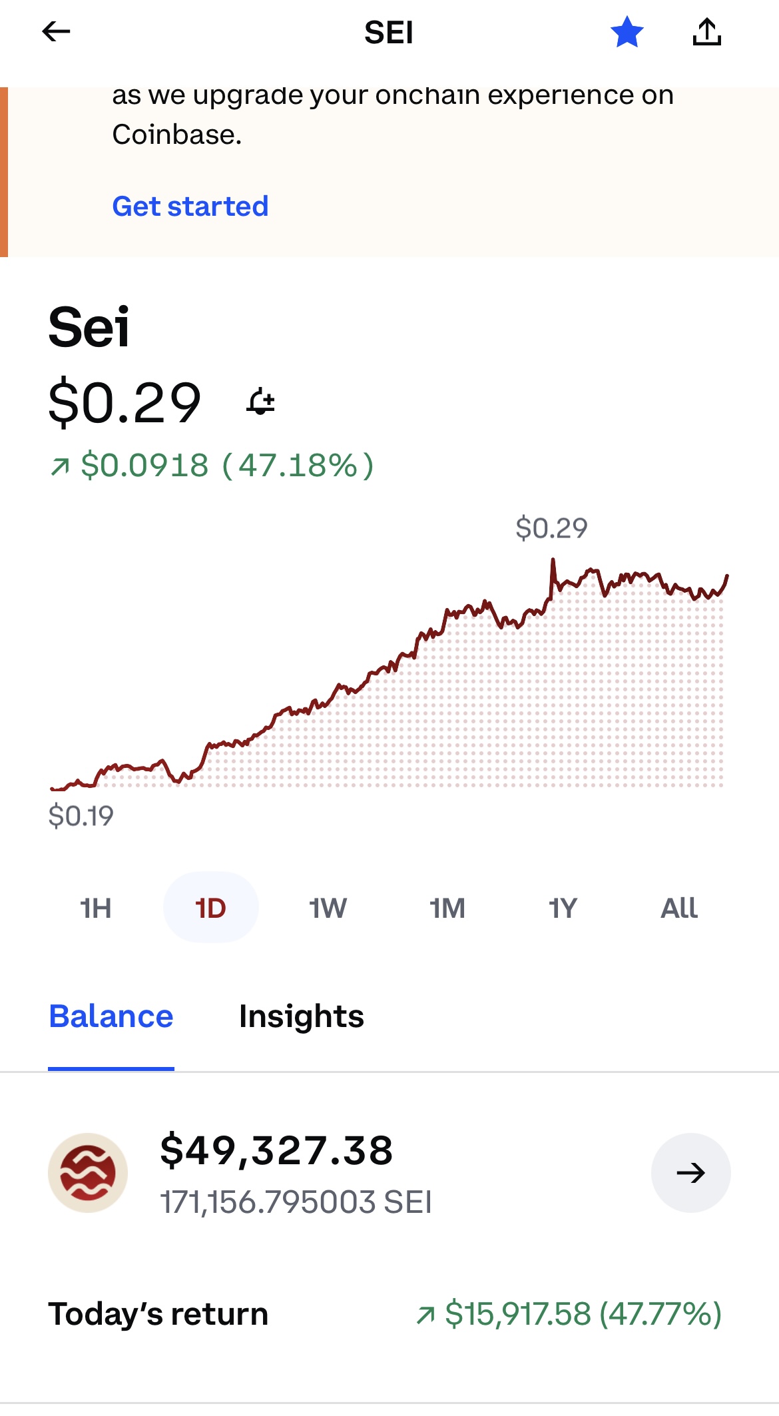This screenshot has width=779, height=1416.
Task: Show the All time chart
Action: click(678, 908)
